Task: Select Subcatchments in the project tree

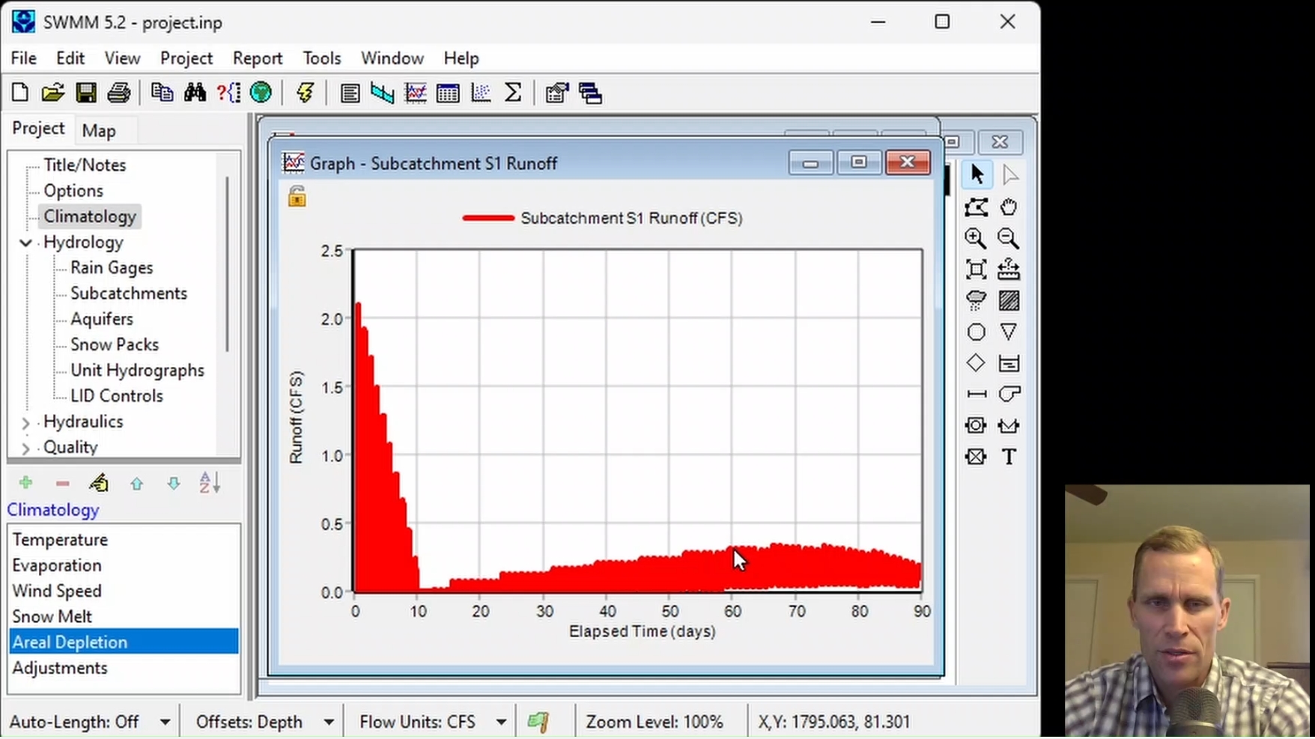Action: click(x=129, y=294)
